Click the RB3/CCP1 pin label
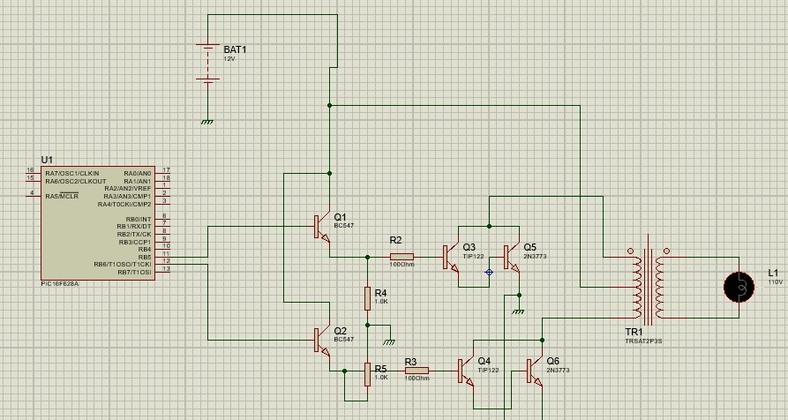 [x=135, y=242]
